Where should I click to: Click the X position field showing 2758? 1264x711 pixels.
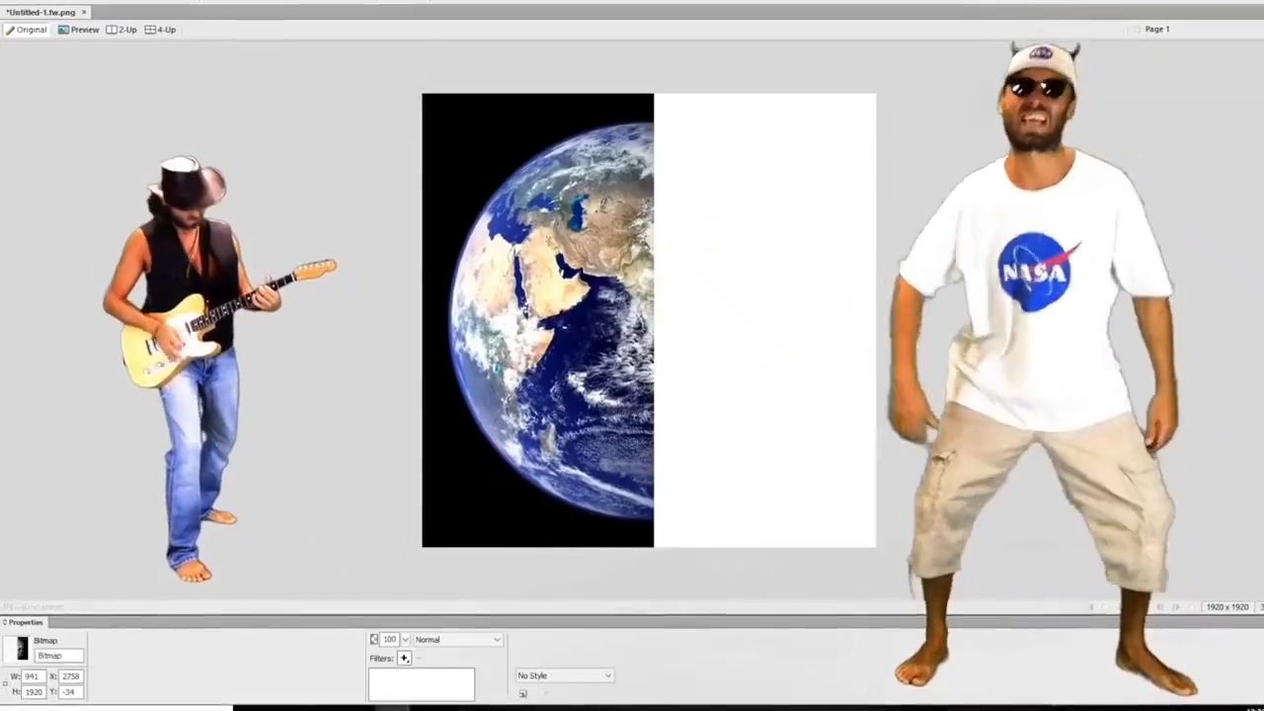click(70, 676)
